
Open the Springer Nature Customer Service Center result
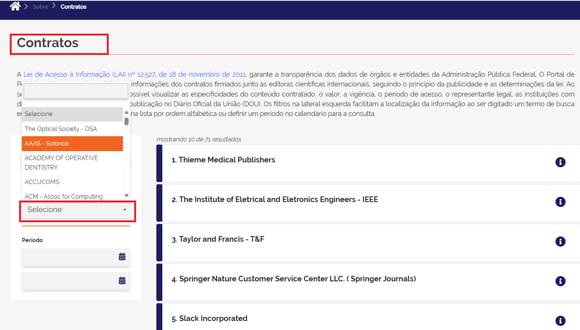point(294,279)
